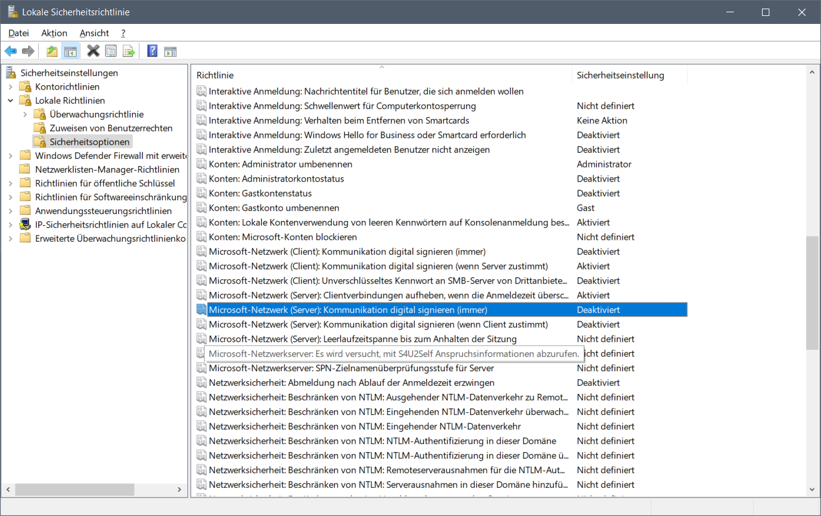Screen dimensions: 821x516
Task: Expand Richtlinien für Softwareeinschränkung node
Action: pos(10,197)
